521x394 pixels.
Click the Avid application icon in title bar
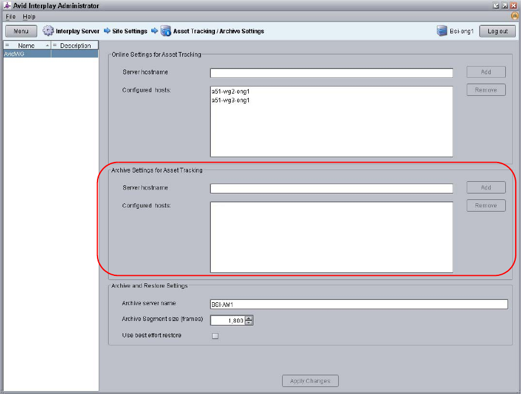(x=7, y=5)
